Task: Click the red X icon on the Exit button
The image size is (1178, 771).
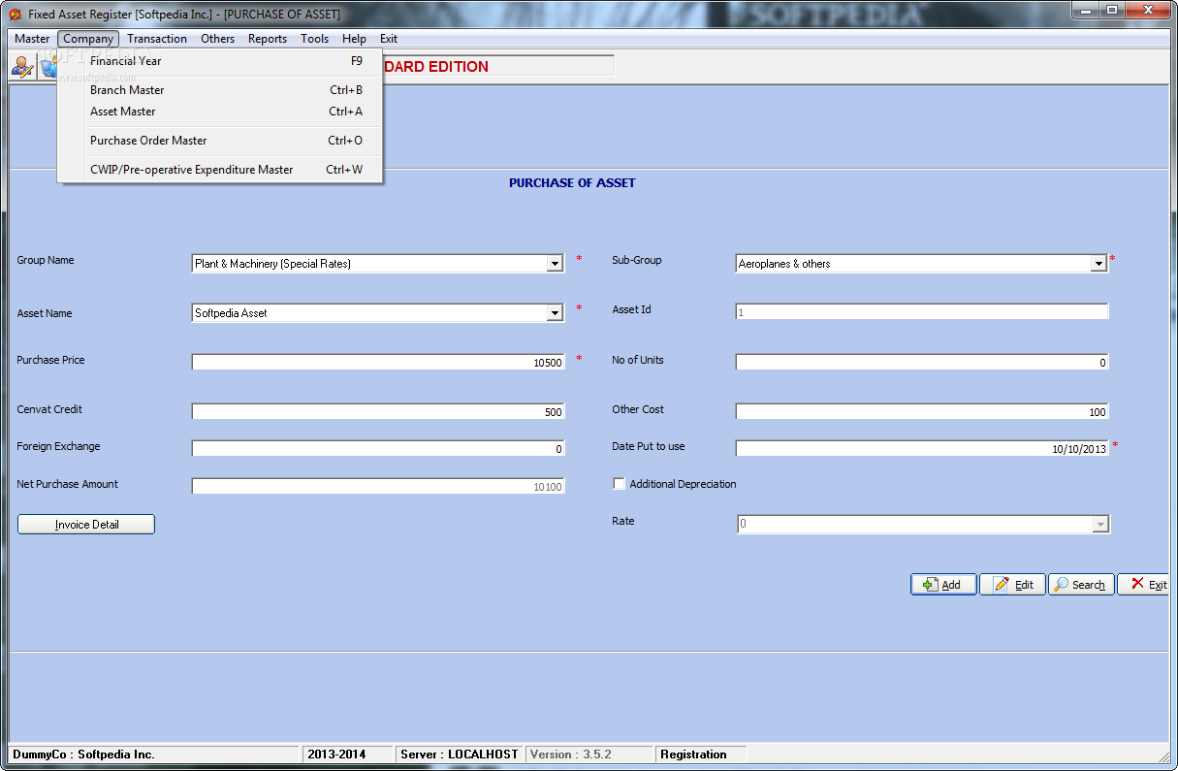Action: [1137, 584]
